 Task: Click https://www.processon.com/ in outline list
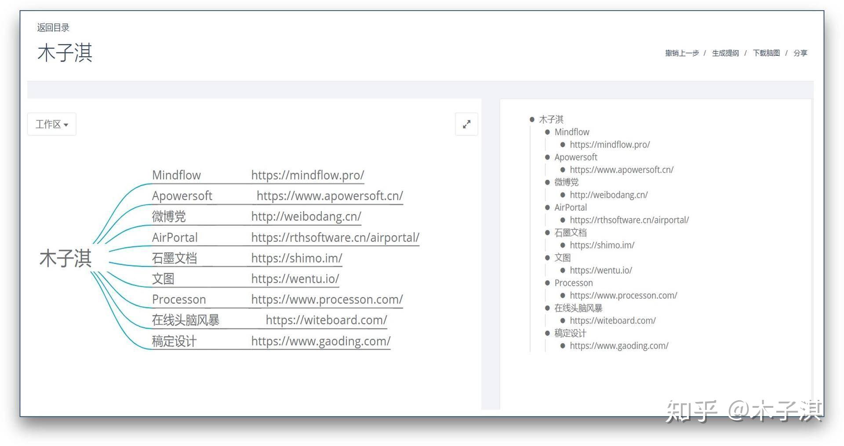(623, 295)
